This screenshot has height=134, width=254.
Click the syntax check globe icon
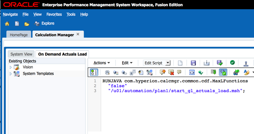[x=201, y=73]
